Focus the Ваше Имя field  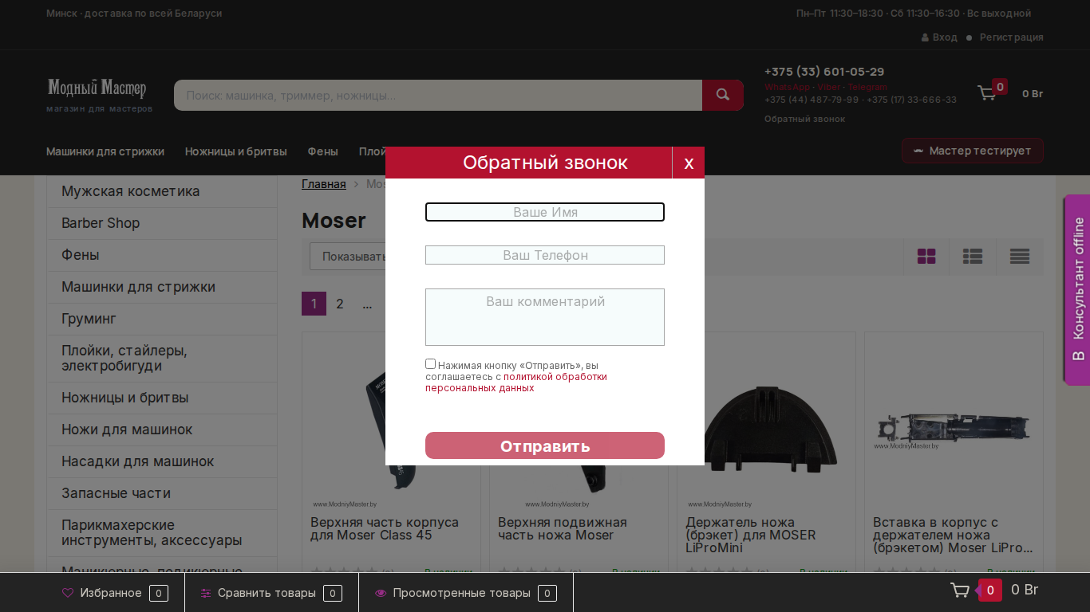pos(545,212)
